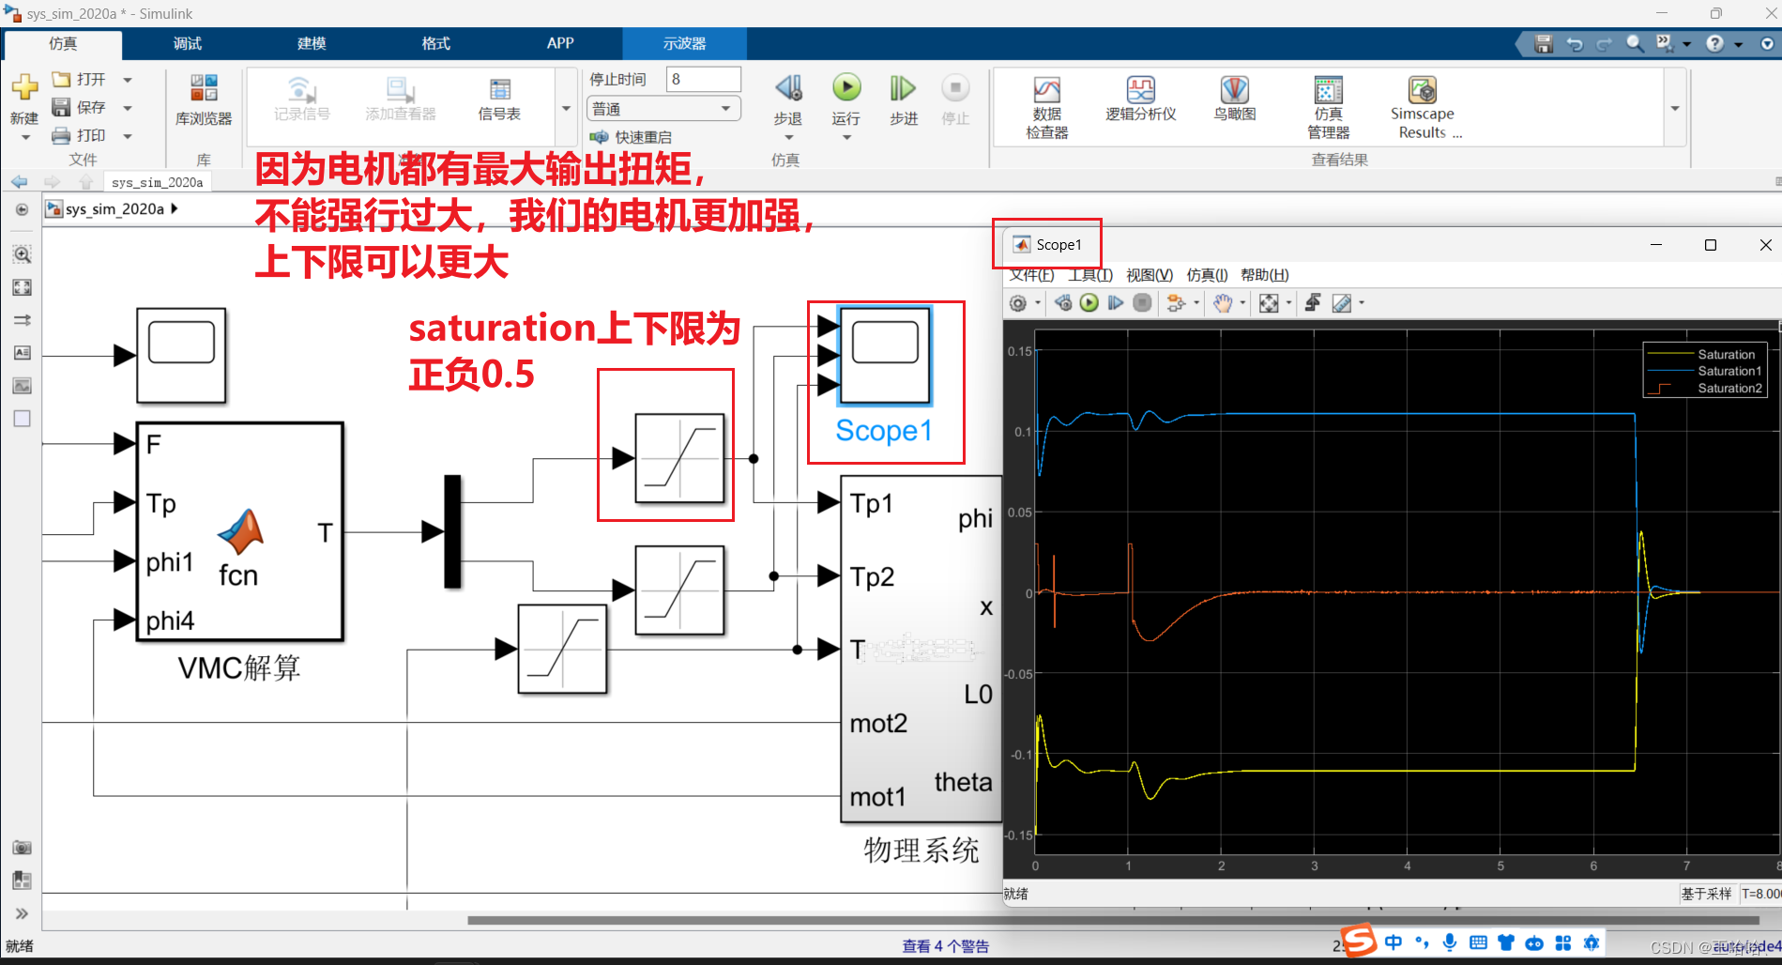Expand the prepare gallery dropdown arrow

566,108
